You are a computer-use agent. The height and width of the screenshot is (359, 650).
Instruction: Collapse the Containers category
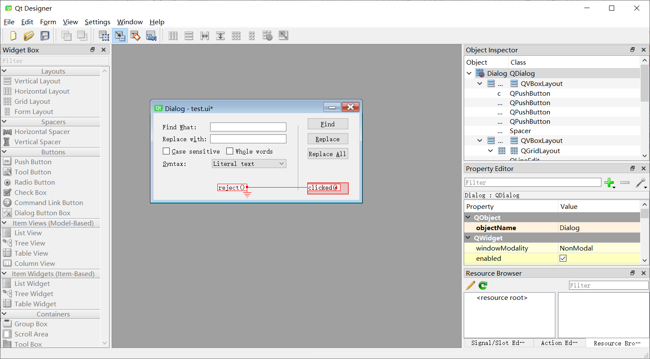tap(4, 314)
